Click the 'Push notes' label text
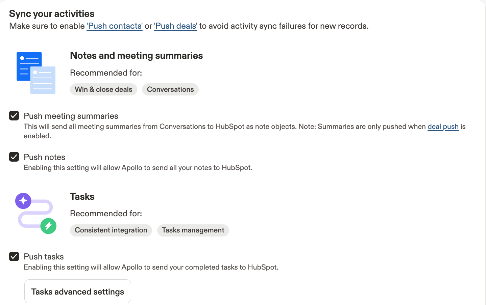Viewport: 486px width, 305px height. coord(45,157)
